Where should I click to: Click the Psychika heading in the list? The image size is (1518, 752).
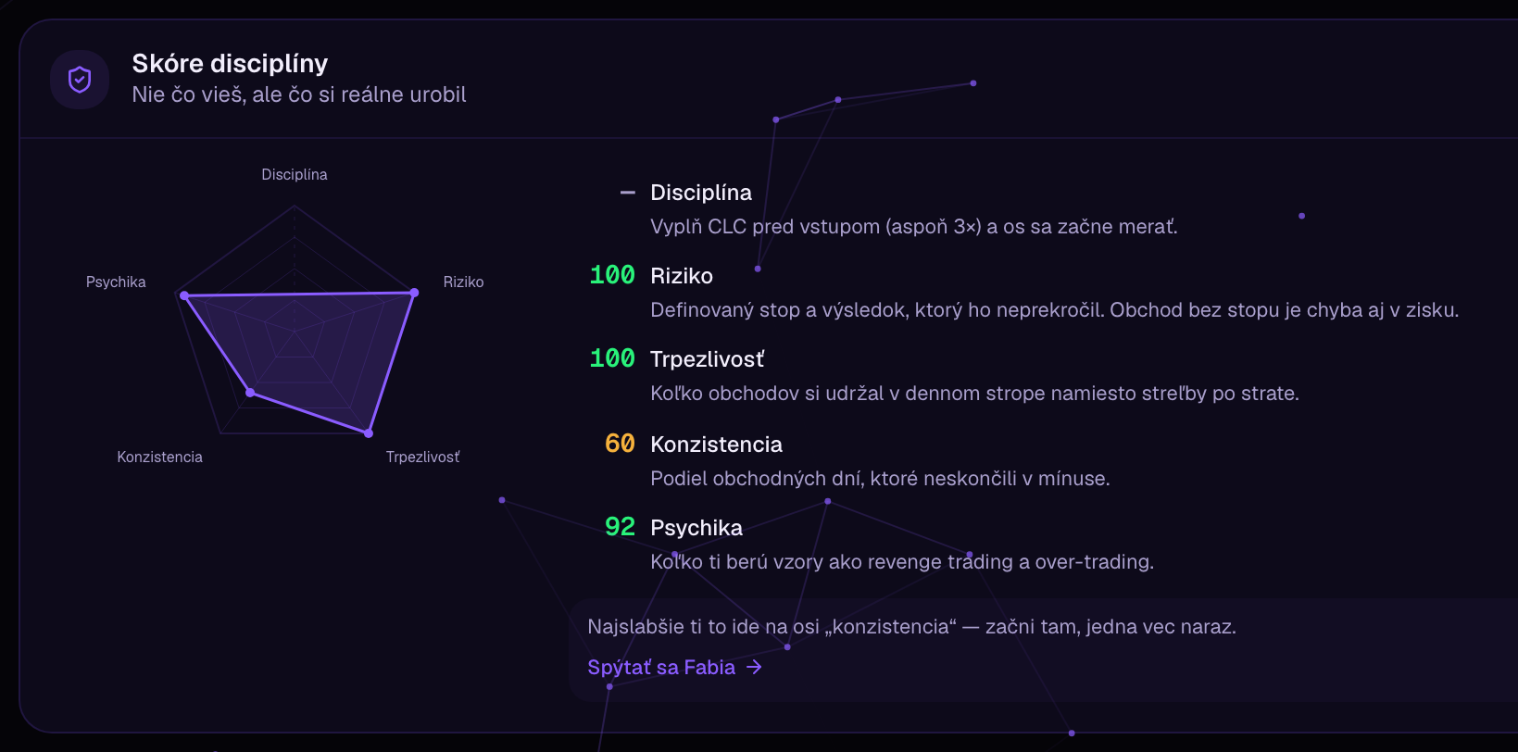696,528
